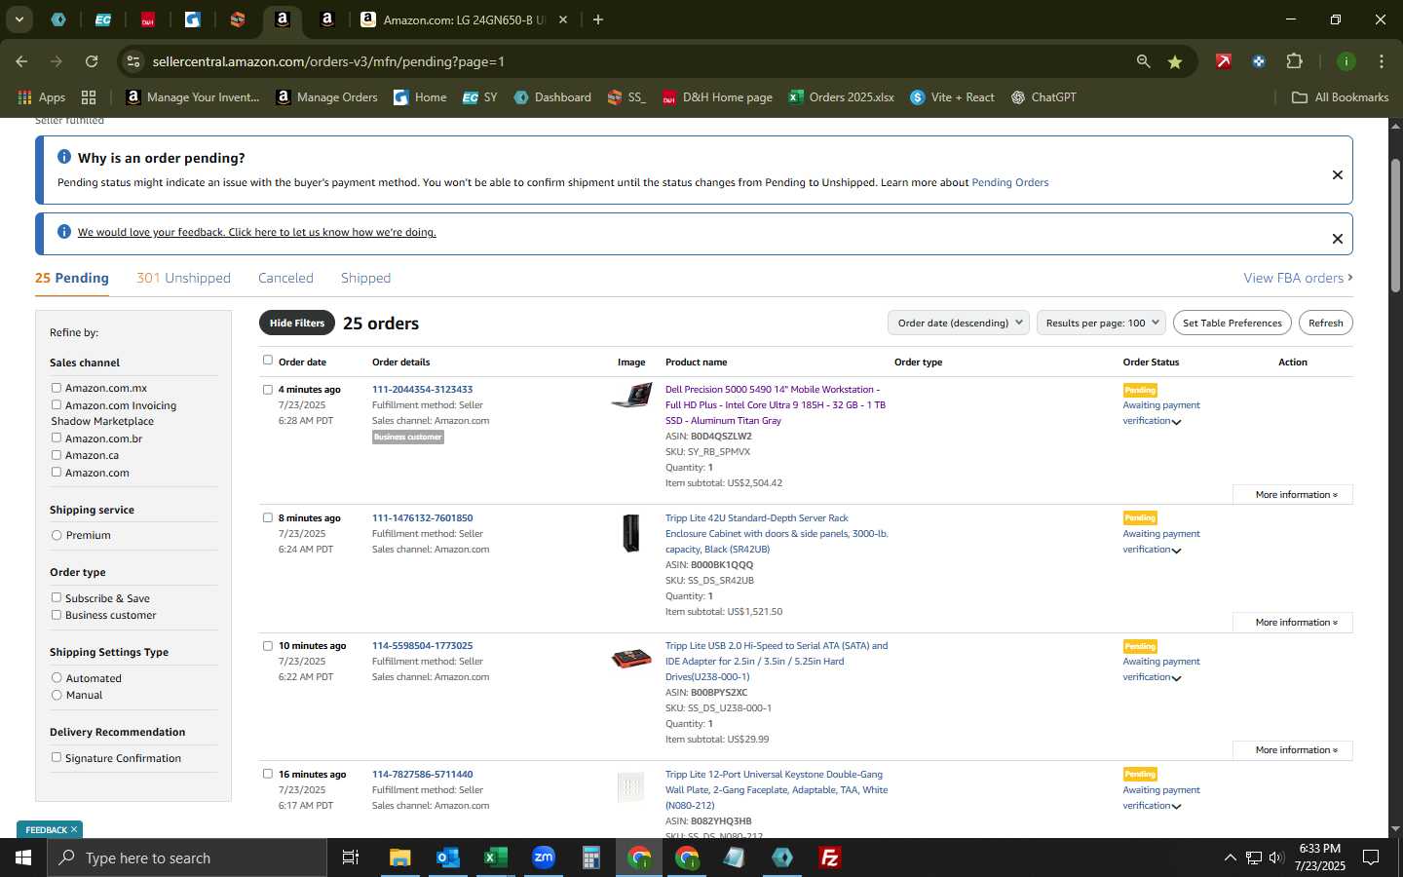Viewport: 1403px width, 877px height.
Task: Click the browser zoom magnifier icon
Action: [1143, 61]
